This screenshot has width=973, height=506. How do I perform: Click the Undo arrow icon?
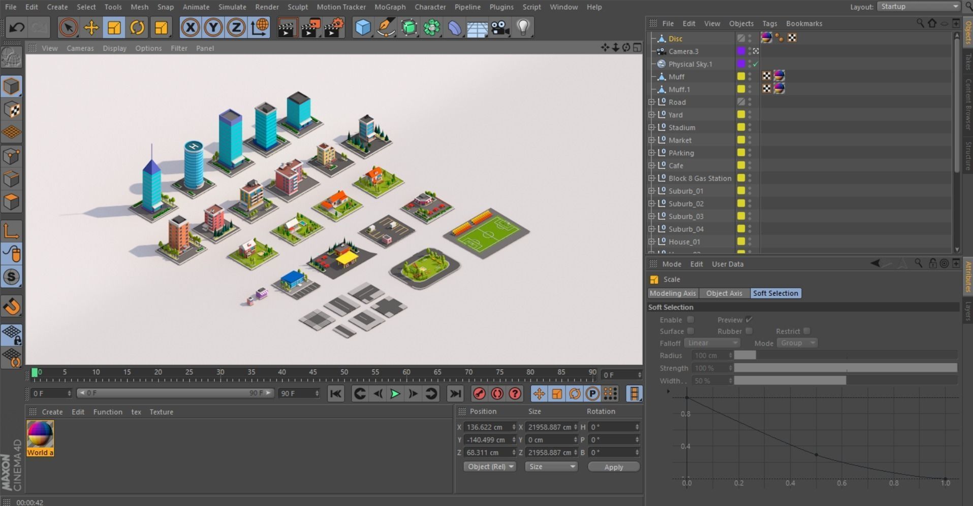click(x=17, y=27)
